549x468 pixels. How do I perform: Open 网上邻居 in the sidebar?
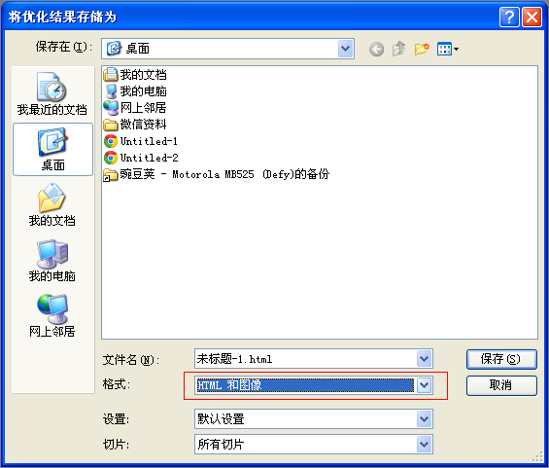tap(52, 316)
